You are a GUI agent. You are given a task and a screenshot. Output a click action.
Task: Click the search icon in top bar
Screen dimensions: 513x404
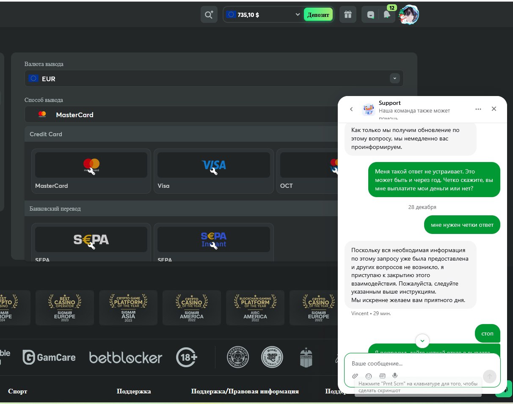click(209, 15)
